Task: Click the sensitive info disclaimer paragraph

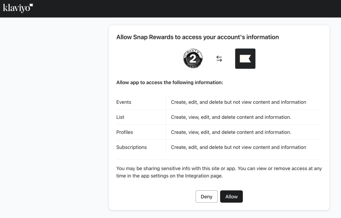Action: (x=219, y=172)
